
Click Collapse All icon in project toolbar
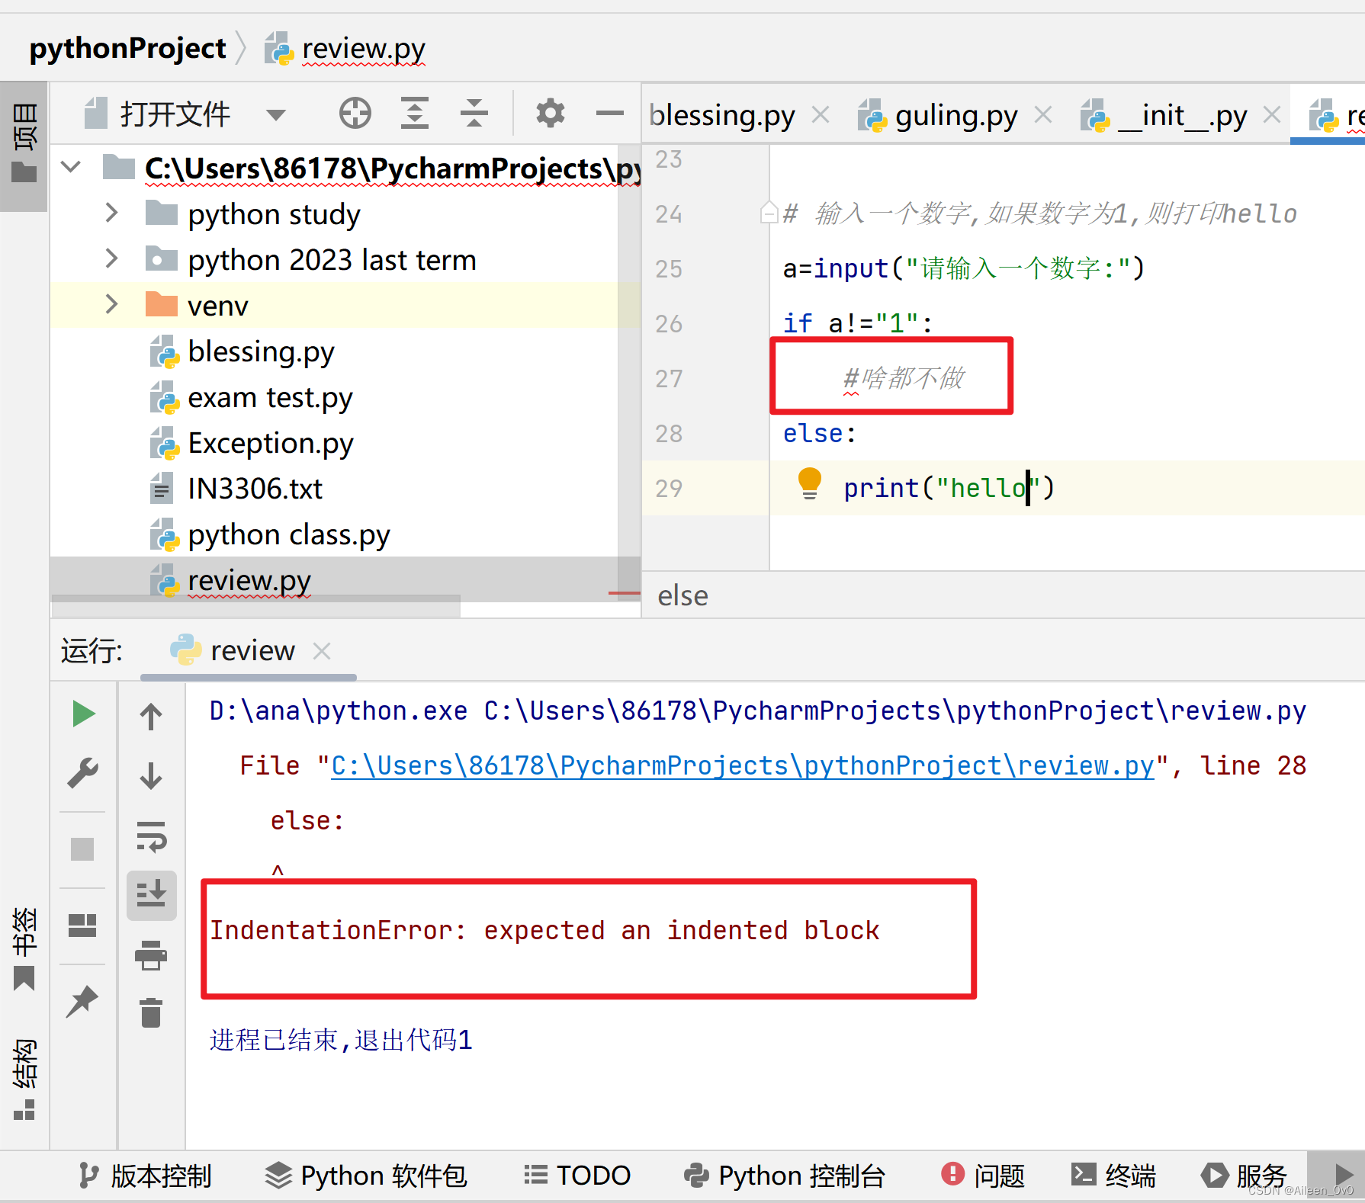[x=474, y=114]
